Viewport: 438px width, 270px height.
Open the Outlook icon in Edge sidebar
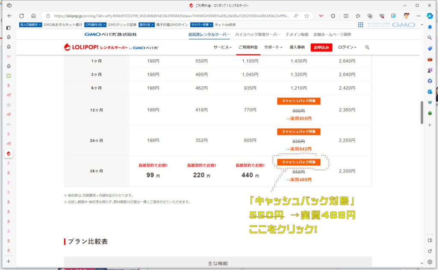[430, 91]
